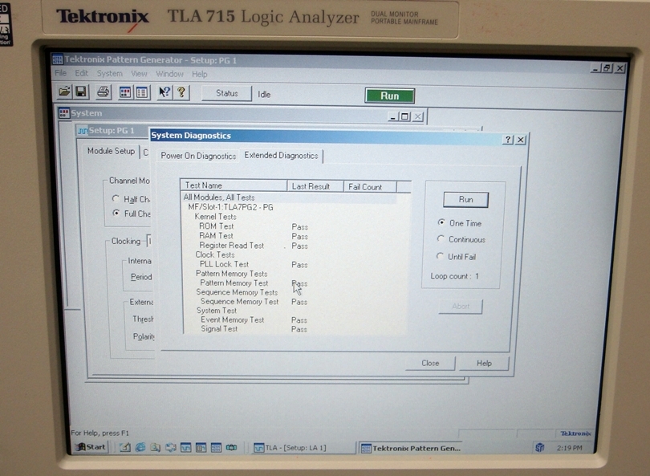Image resolution: width=650 pixels, height=476 pixels.
Task: Open the System window toolbar icon
Action: coord(124,92)
